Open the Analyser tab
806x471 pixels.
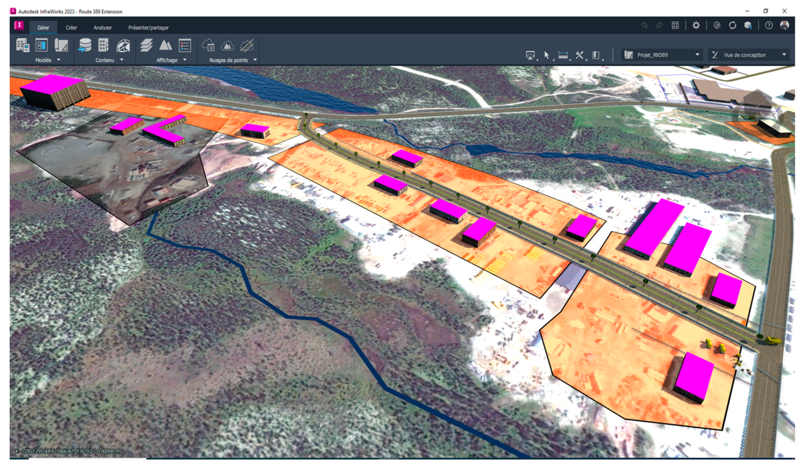point(102,28)
